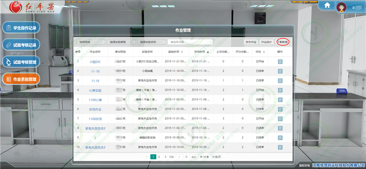Change the 10条/页 page size selector
The width and height of the screenshot is (366, 169).
pos(216,157)
